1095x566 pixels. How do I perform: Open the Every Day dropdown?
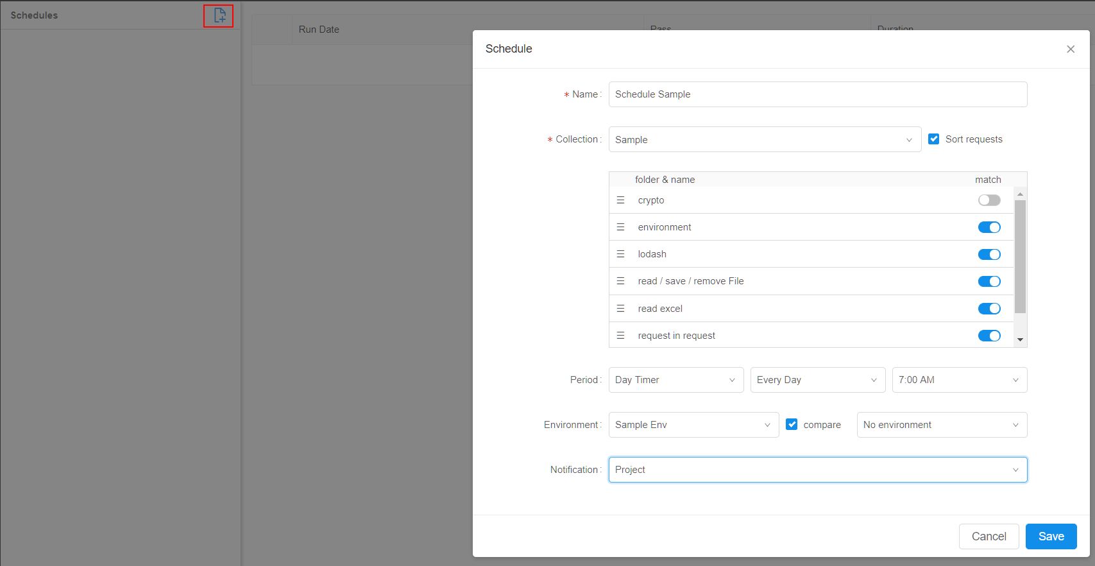818,380
